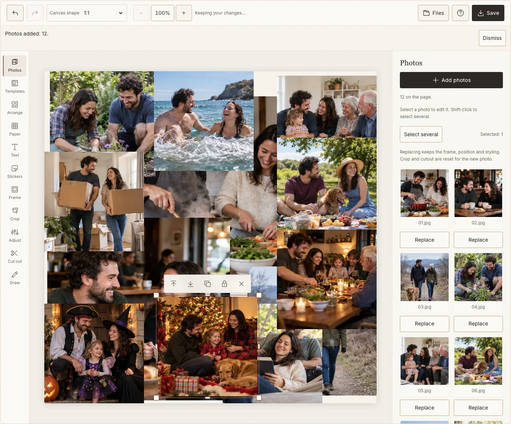Replace the 04.jpg photo
This screenshot has width=511, height=424.
point(478,324)
